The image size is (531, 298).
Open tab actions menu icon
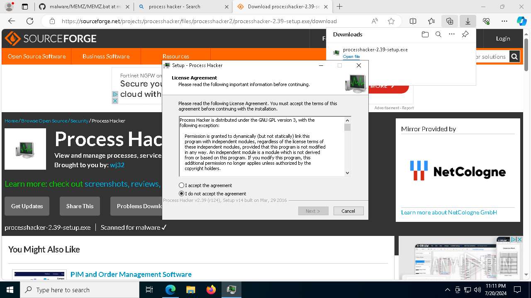pyautogui.click(x=25, y=7)
